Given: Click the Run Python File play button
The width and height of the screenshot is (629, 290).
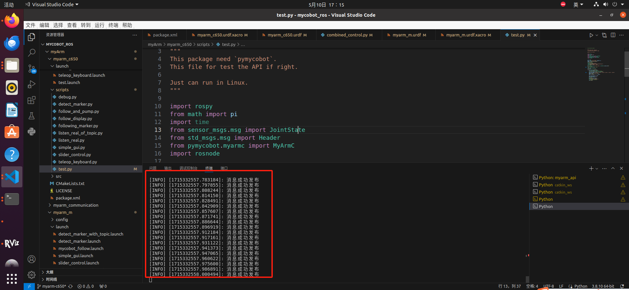Looking at the screenshot, I should coord(591,35).
